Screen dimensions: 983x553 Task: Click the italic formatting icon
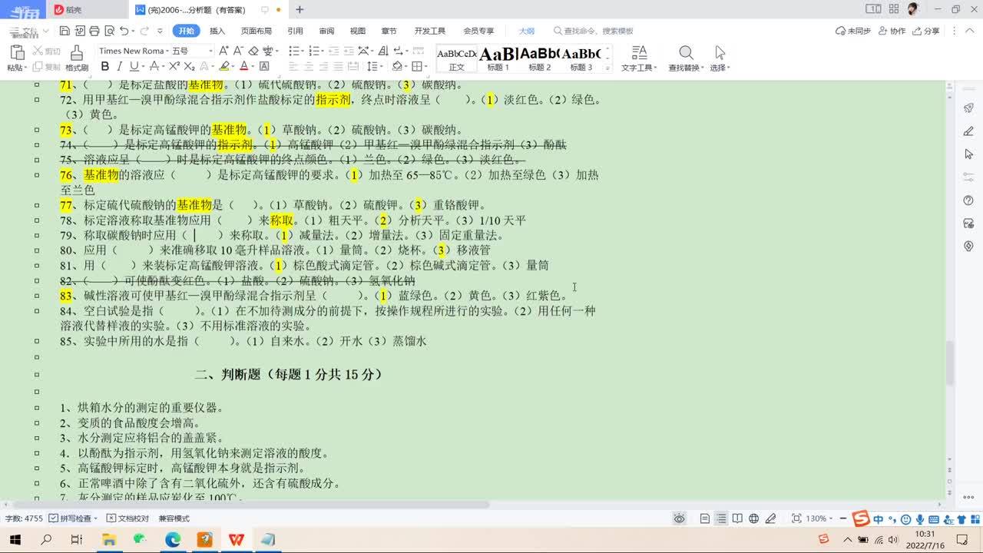click(x=120, y=67)
